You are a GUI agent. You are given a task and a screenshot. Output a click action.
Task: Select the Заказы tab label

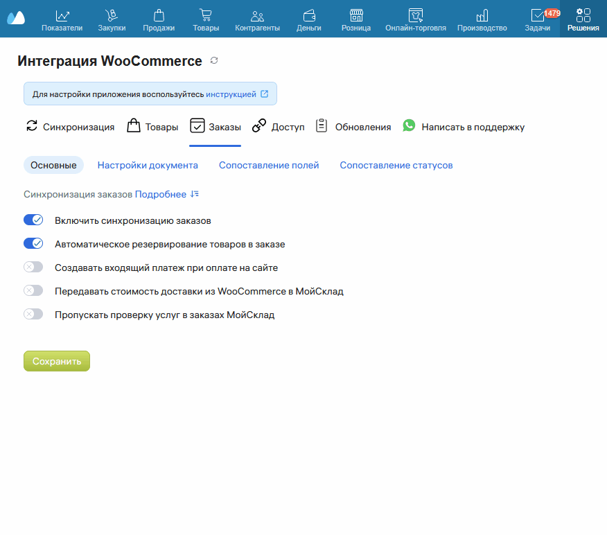tap(225, 127)
